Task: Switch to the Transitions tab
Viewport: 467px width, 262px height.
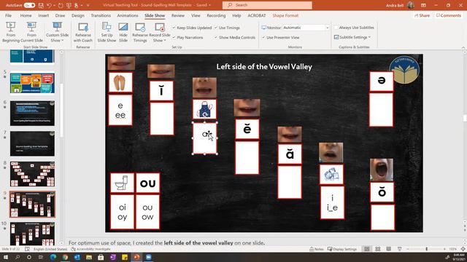Action: click(101, 15)
